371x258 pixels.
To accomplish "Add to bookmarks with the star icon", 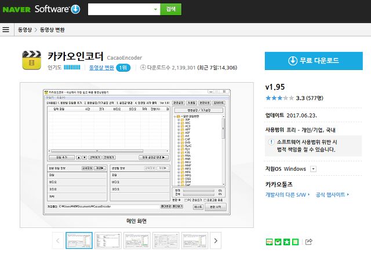I will point(287,242).
